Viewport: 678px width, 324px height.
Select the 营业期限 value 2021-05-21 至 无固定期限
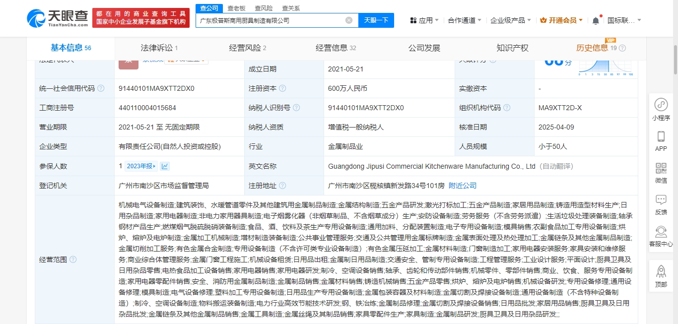pos(159,127)
